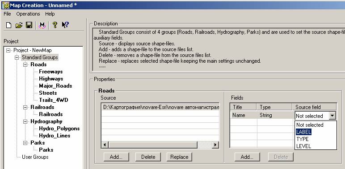Open the Operations menu

pos(28,14)
